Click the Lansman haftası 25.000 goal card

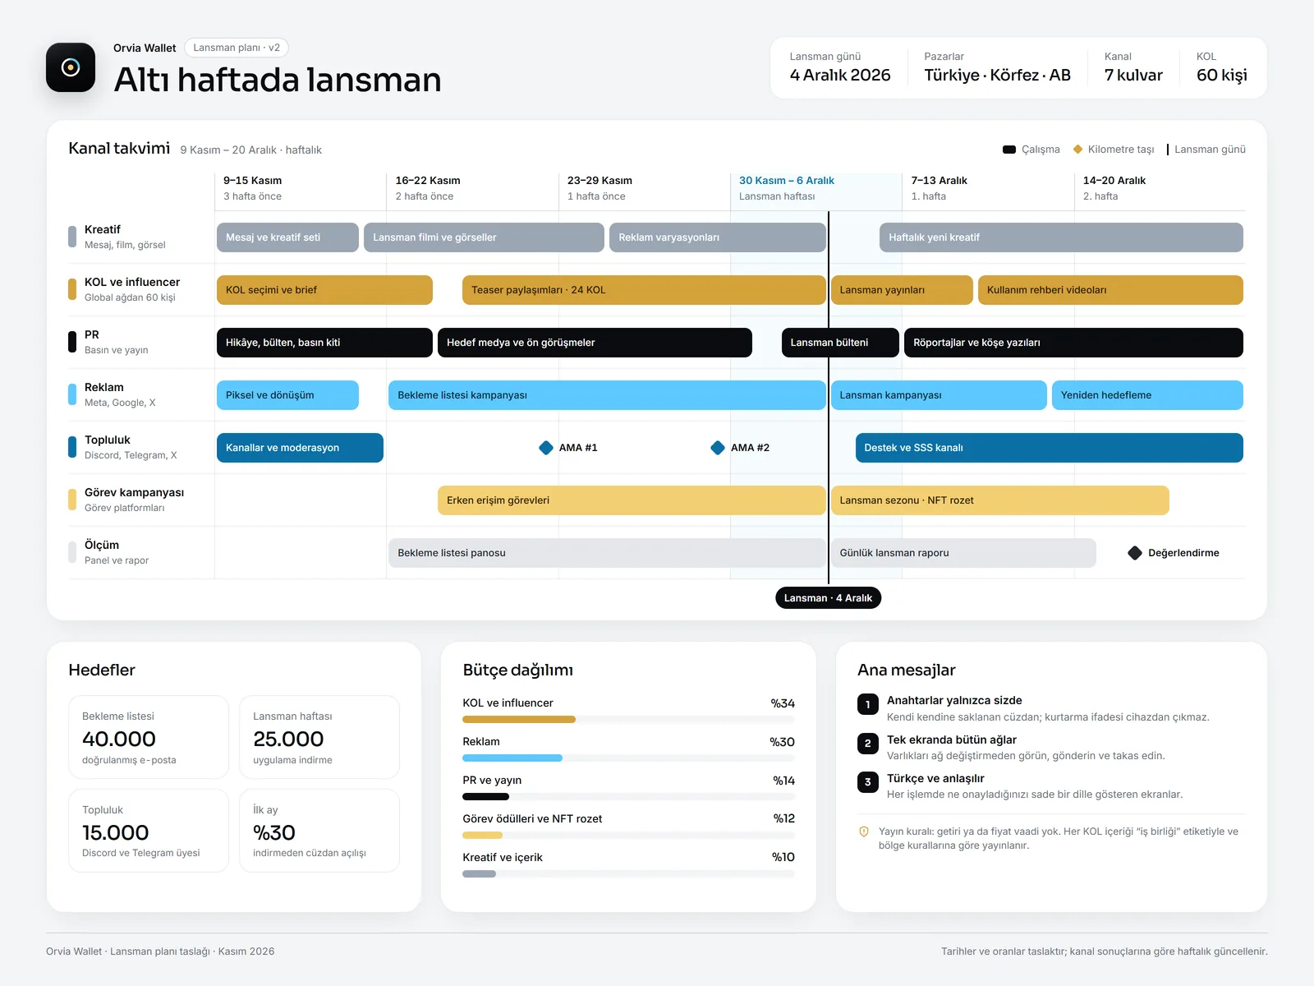click(x=319, y=737)
